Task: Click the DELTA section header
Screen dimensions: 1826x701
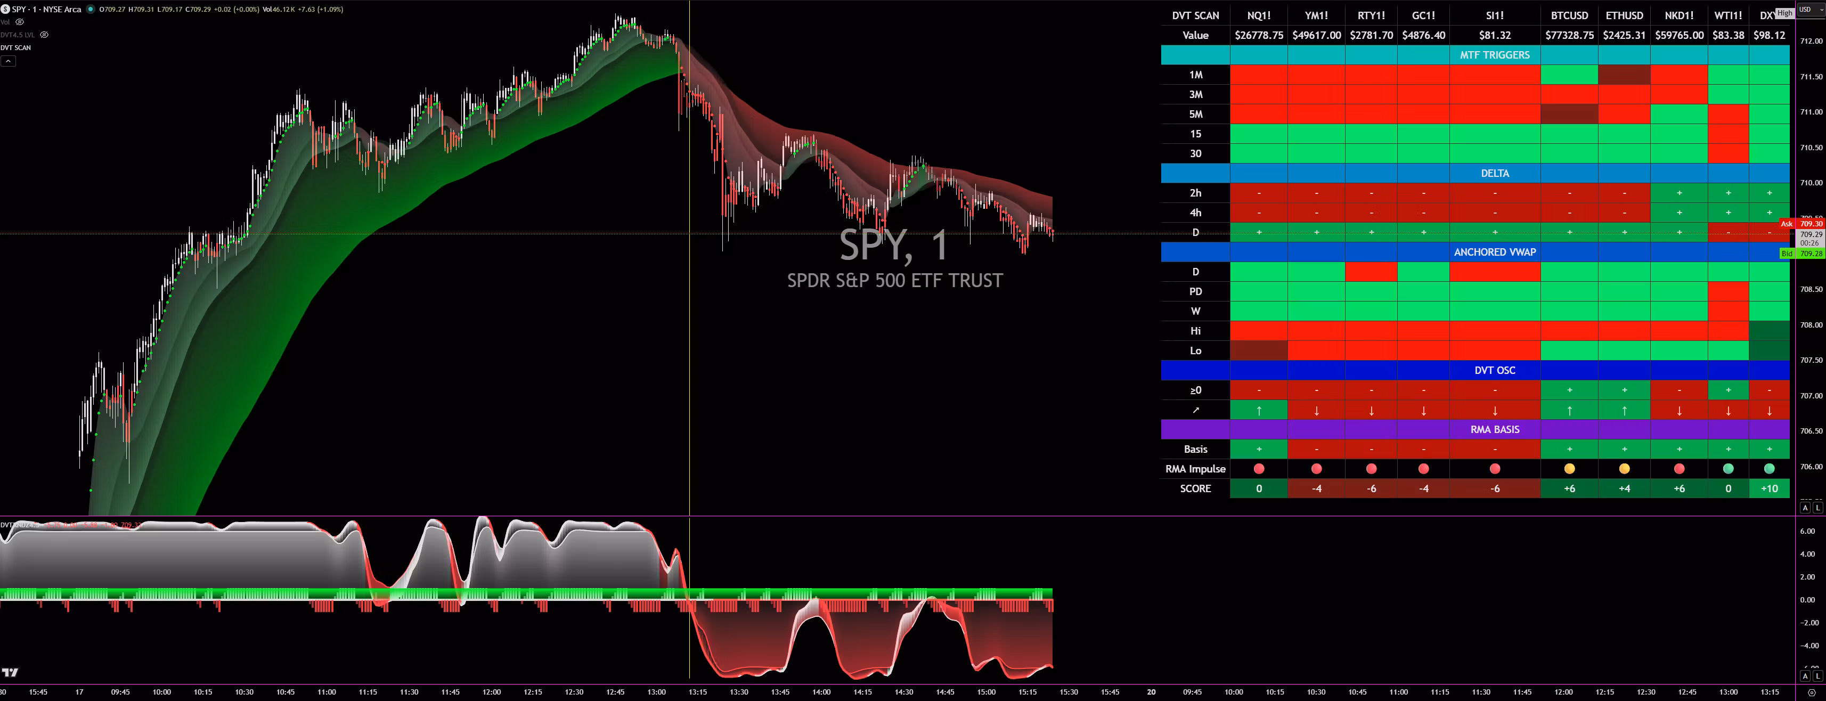Action: [1495, 174]
